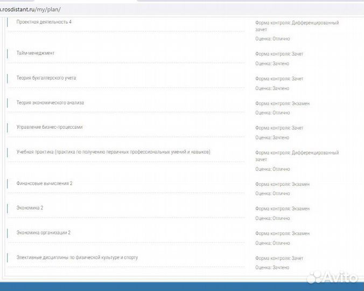Click the Avito logo watermark
This screenshot has width=364, height=291.
331,278
